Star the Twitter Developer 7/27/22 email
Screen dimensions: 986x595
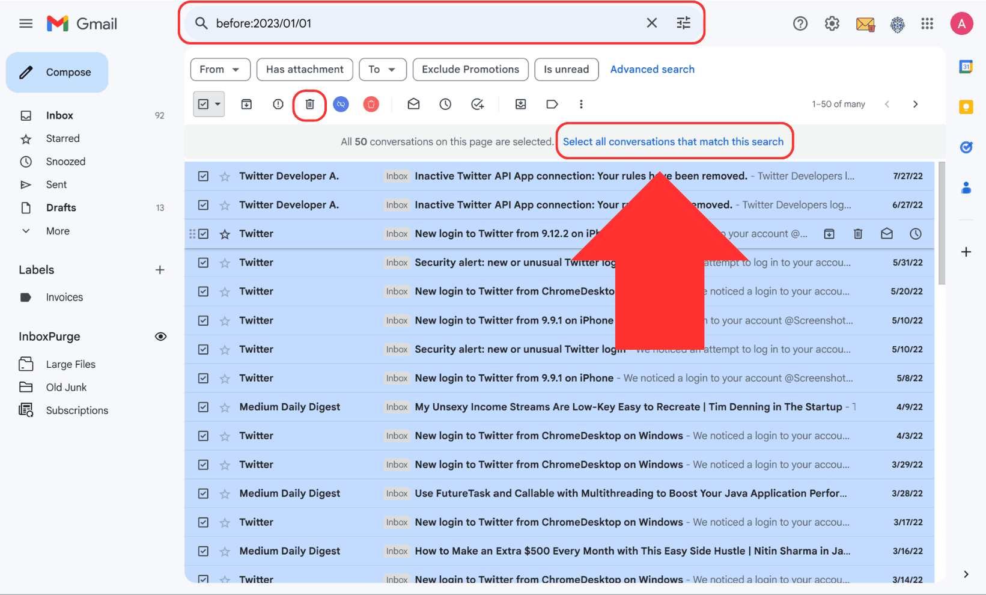click(225, 176)
